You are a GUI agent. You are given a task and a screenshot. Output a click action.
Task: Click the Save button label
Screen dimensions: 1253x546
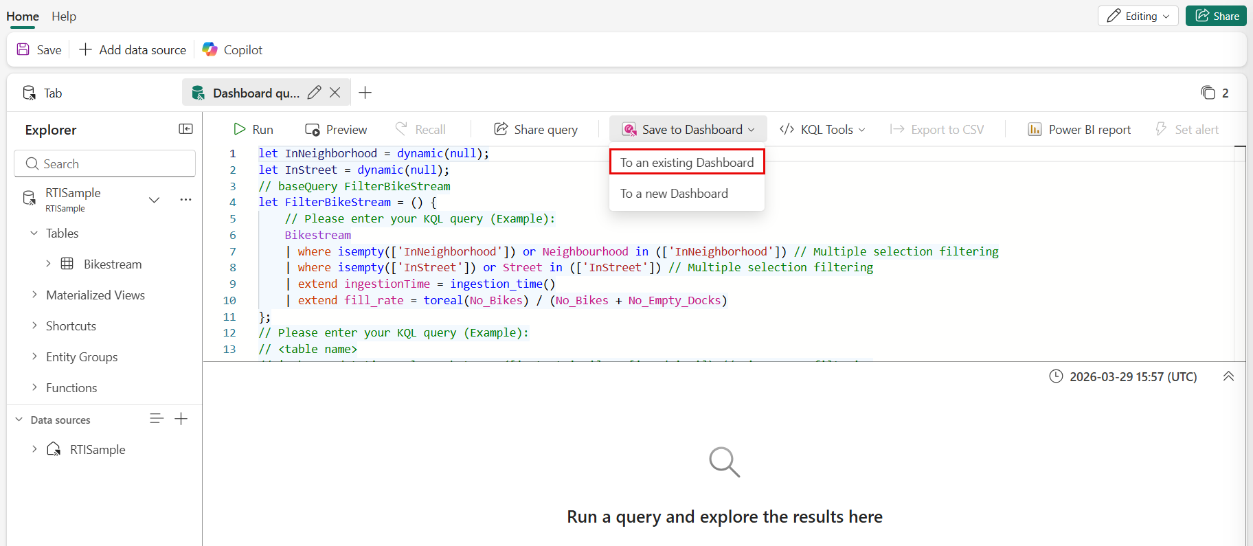49,49
